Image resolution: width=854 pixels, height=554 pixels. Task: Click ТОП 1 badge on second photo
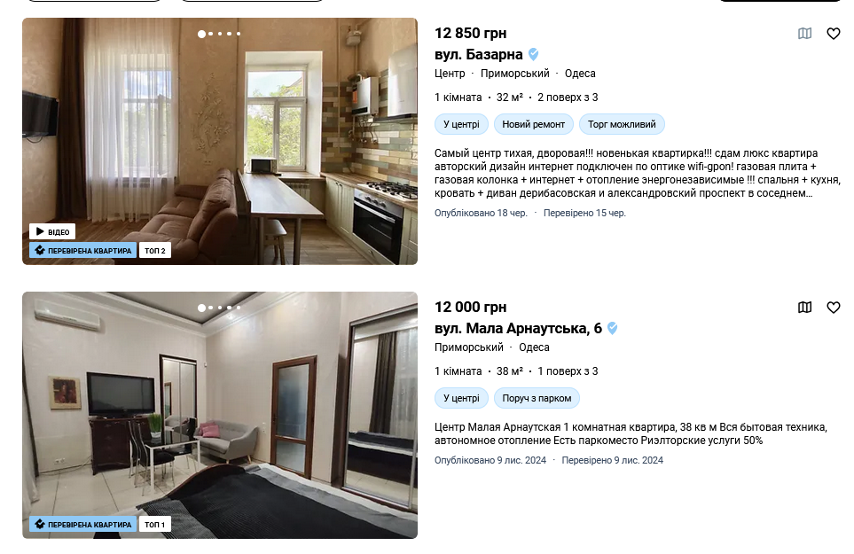[x=155, y=524]
